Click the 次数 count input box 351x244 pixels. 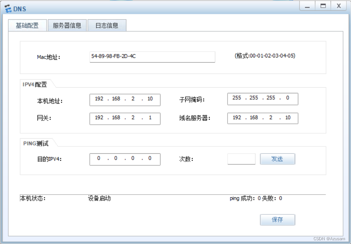click(x=241, y=159)
